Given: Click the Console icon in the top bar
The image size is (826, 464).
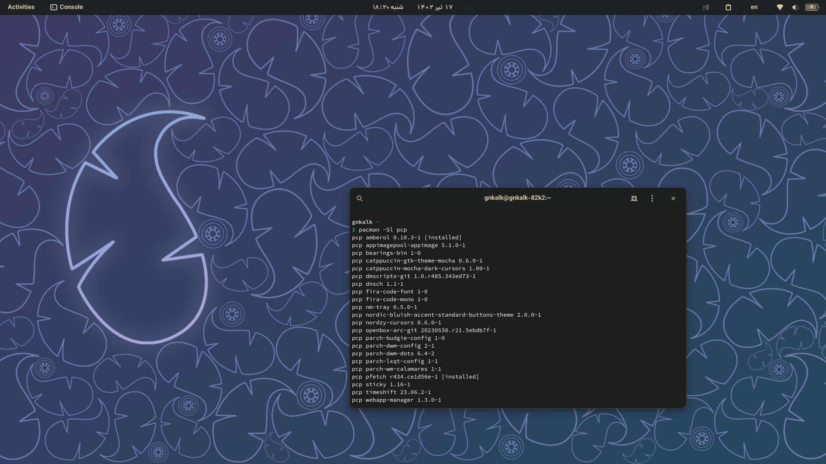Looking at the screenshot, I should click(x=54, y=7).
